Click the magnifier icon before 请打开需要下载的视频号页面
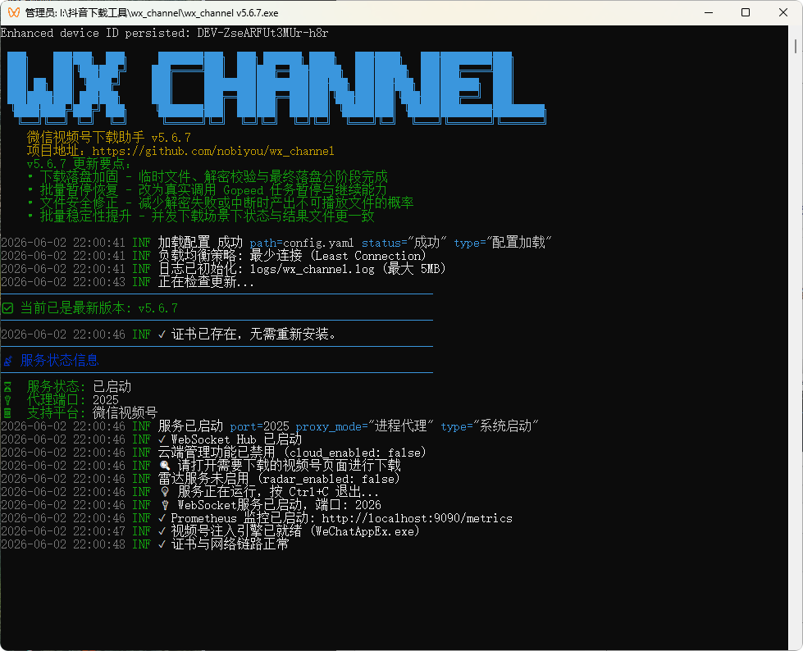Viewport: 803px width, 651px height. tap(164, 466)
